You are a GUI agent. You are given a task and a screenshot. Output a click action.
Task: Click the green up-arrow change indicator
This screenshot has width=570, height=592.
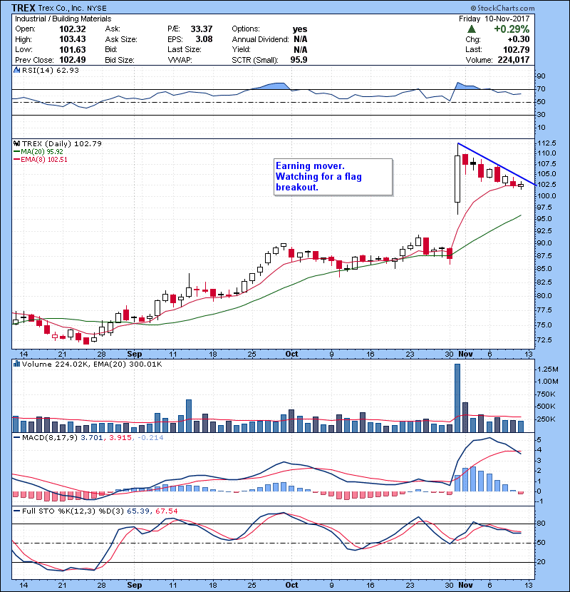click(x=471, y=29)
